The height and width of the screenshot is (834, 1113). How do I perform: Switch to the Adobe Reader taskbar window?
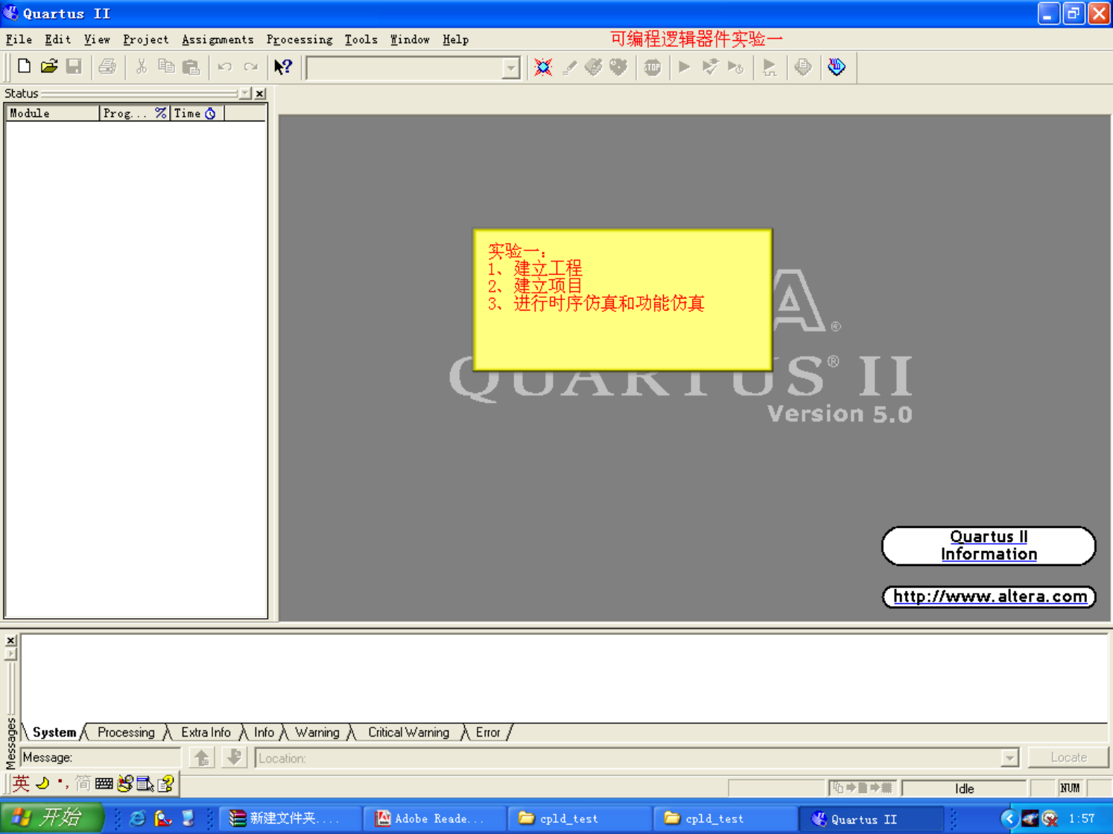coord(434,818)
